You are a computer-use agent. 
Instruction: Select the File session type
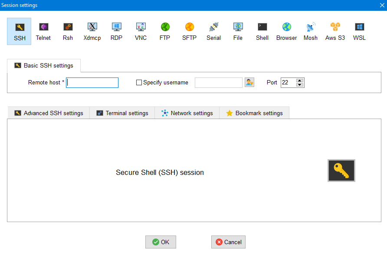pyautogui.click(x=238, y=31)
